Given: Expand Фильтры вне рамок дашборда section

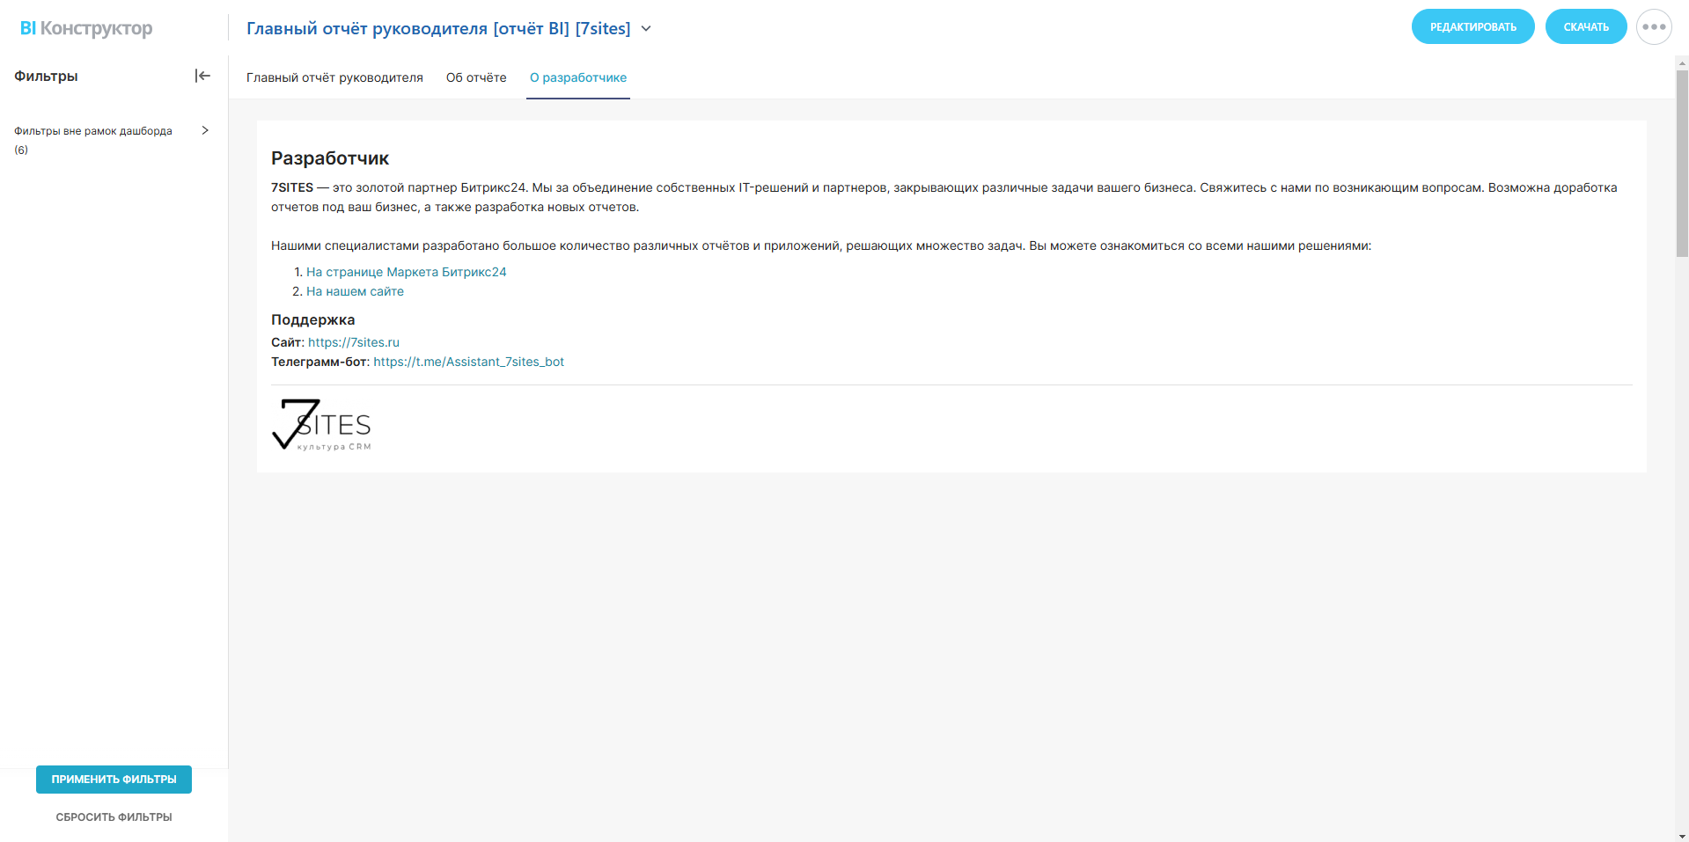Looking at the screenshot, I should (205, 130).
